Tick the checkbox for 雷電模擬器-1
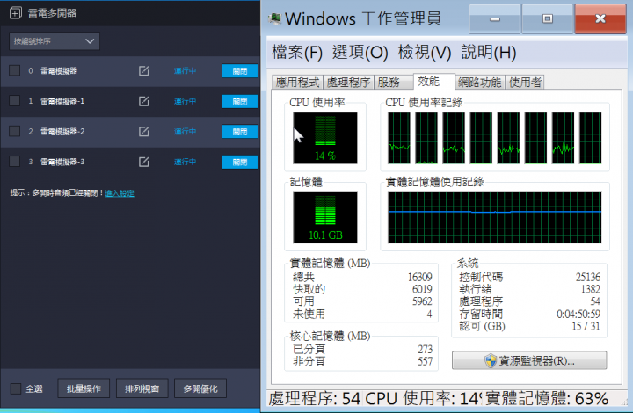The image size is (633, 413). tap(15, 101)
